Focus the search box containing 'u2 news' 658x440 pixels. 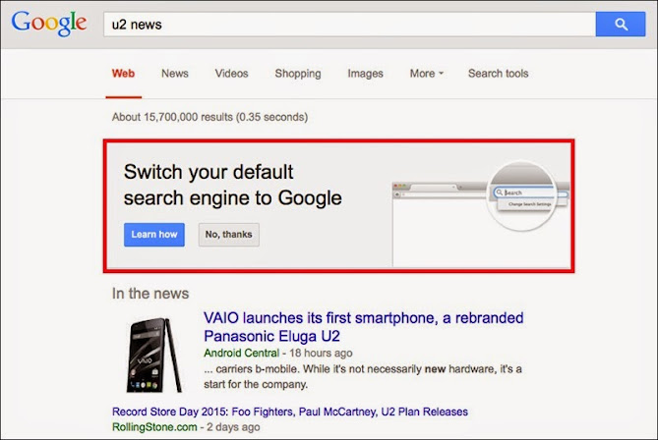click(349, 25)
